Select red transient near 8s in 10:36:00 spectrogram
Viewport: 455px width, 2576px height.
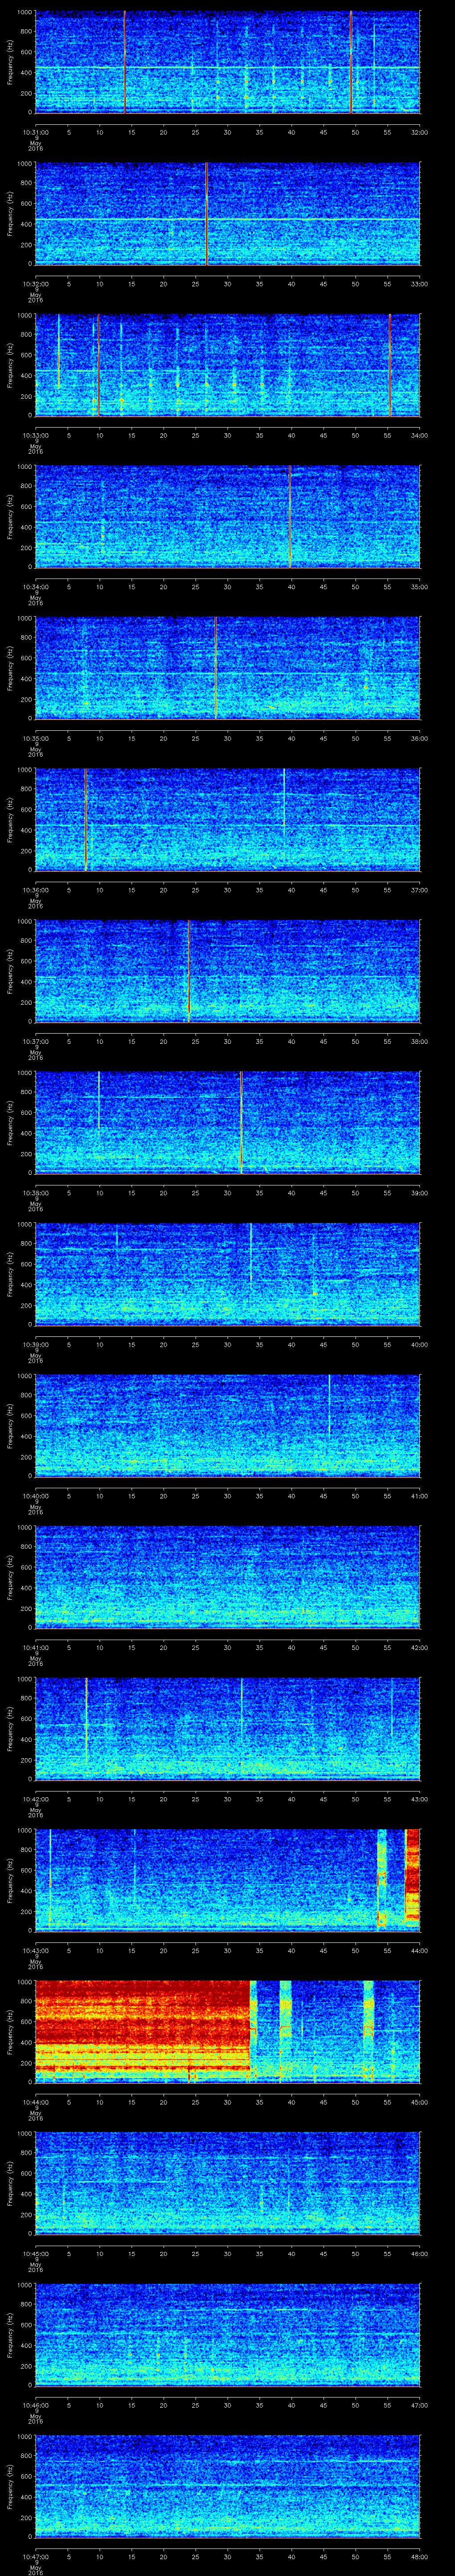tap(86, 820)
